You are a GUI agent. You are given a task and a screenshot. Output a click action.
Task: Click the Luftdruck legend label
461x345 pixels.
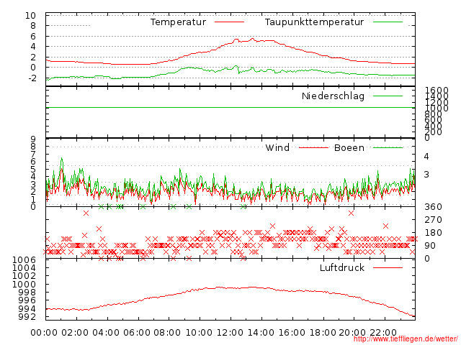pyautogui.click(x=341, y=268)
